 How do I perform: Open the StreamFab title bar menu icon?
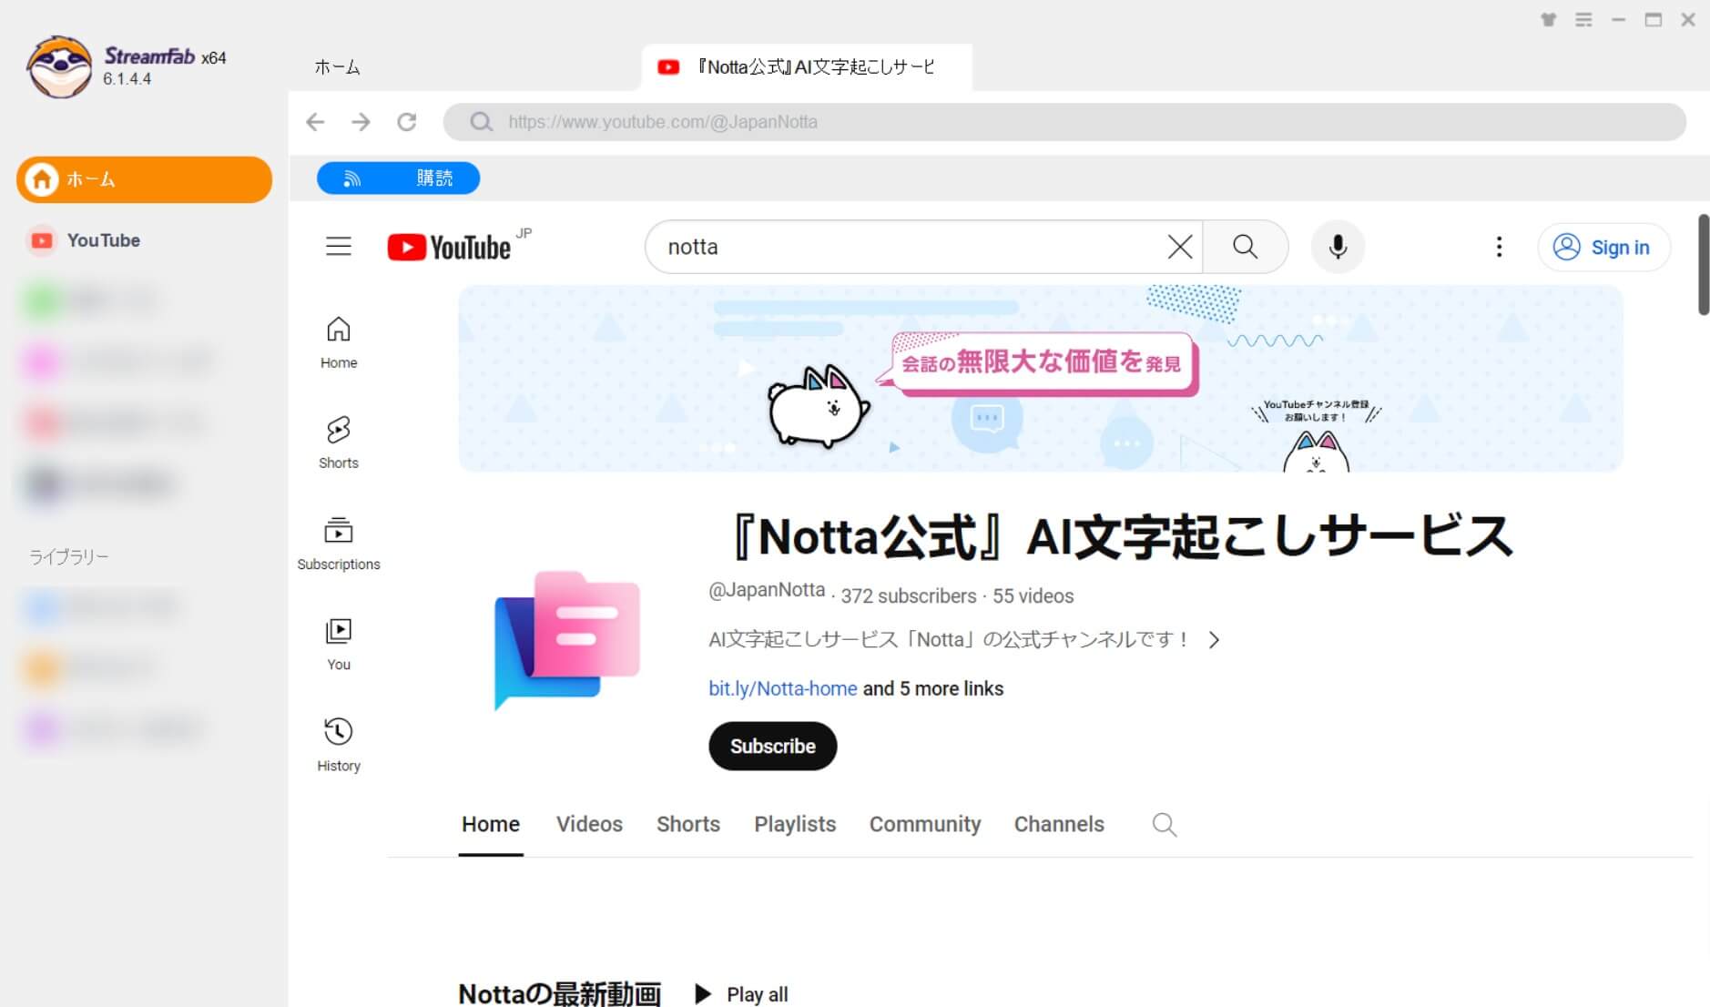tap(1583, 20)
